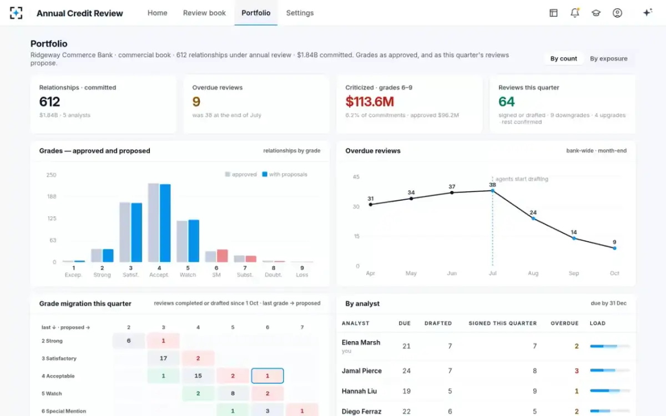This screenshot has width=666, height=416.
Task: Open the Settings tab
Action: coord(300,13)
